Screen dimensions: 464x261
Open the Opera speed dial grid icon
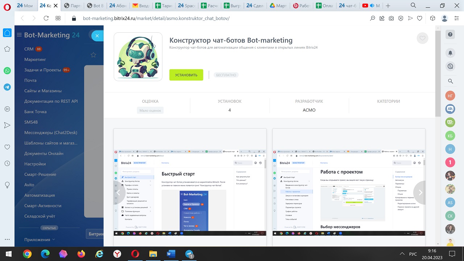[x=58, y=18]
